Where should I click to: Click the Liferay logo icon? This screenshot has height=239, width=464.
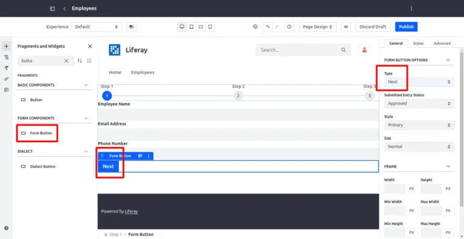115,50
